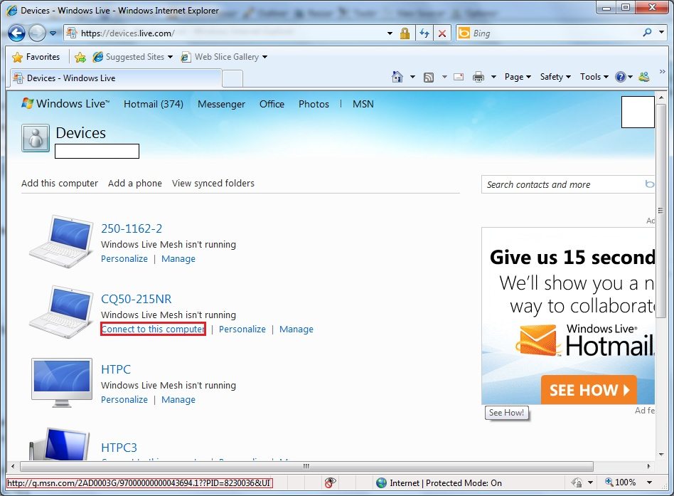Screen dimensions: 674x496
Task: Click the browser Forward arrow button
Action: click(x=38, y=33)
